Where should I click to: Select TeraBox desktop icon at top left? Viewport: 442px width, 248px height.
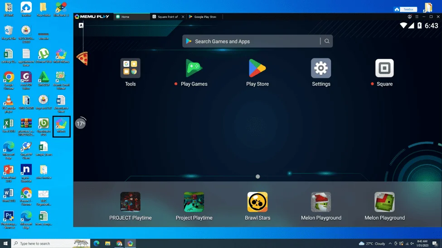[x=26, y=9]
